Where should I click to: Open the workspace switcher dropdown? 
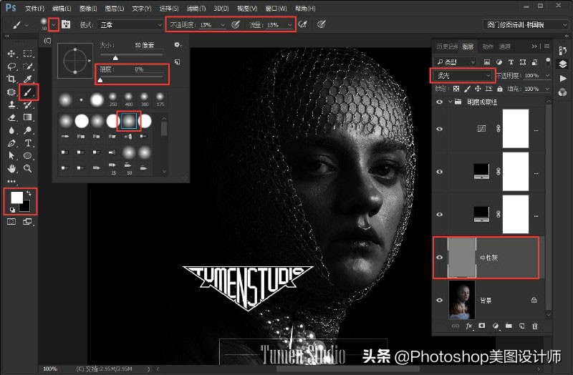pyautogui.click(x=525, y=25)
